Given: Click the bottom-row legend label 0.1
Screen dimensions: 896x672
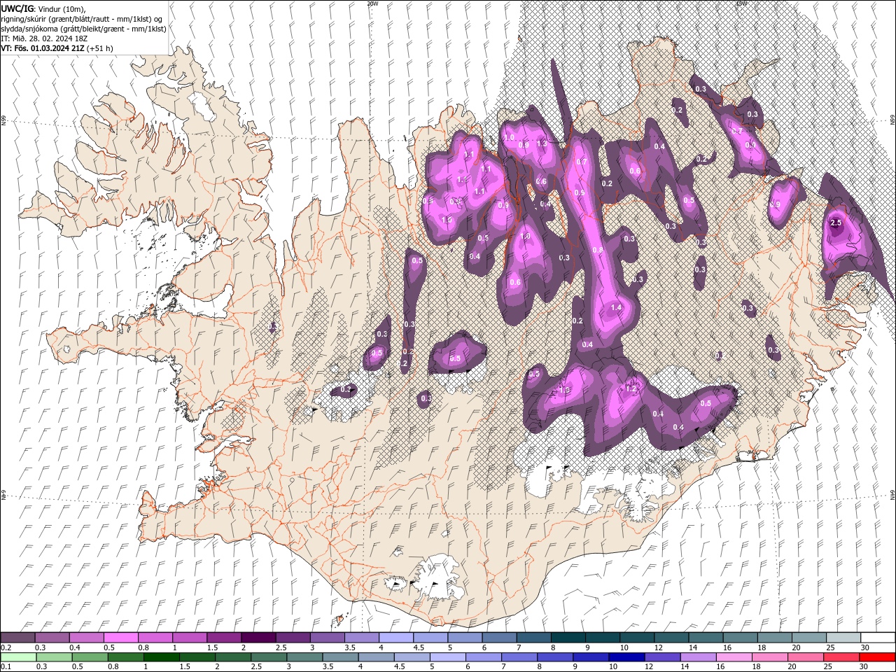Looking at the screenshot, I should click(4, 667).
